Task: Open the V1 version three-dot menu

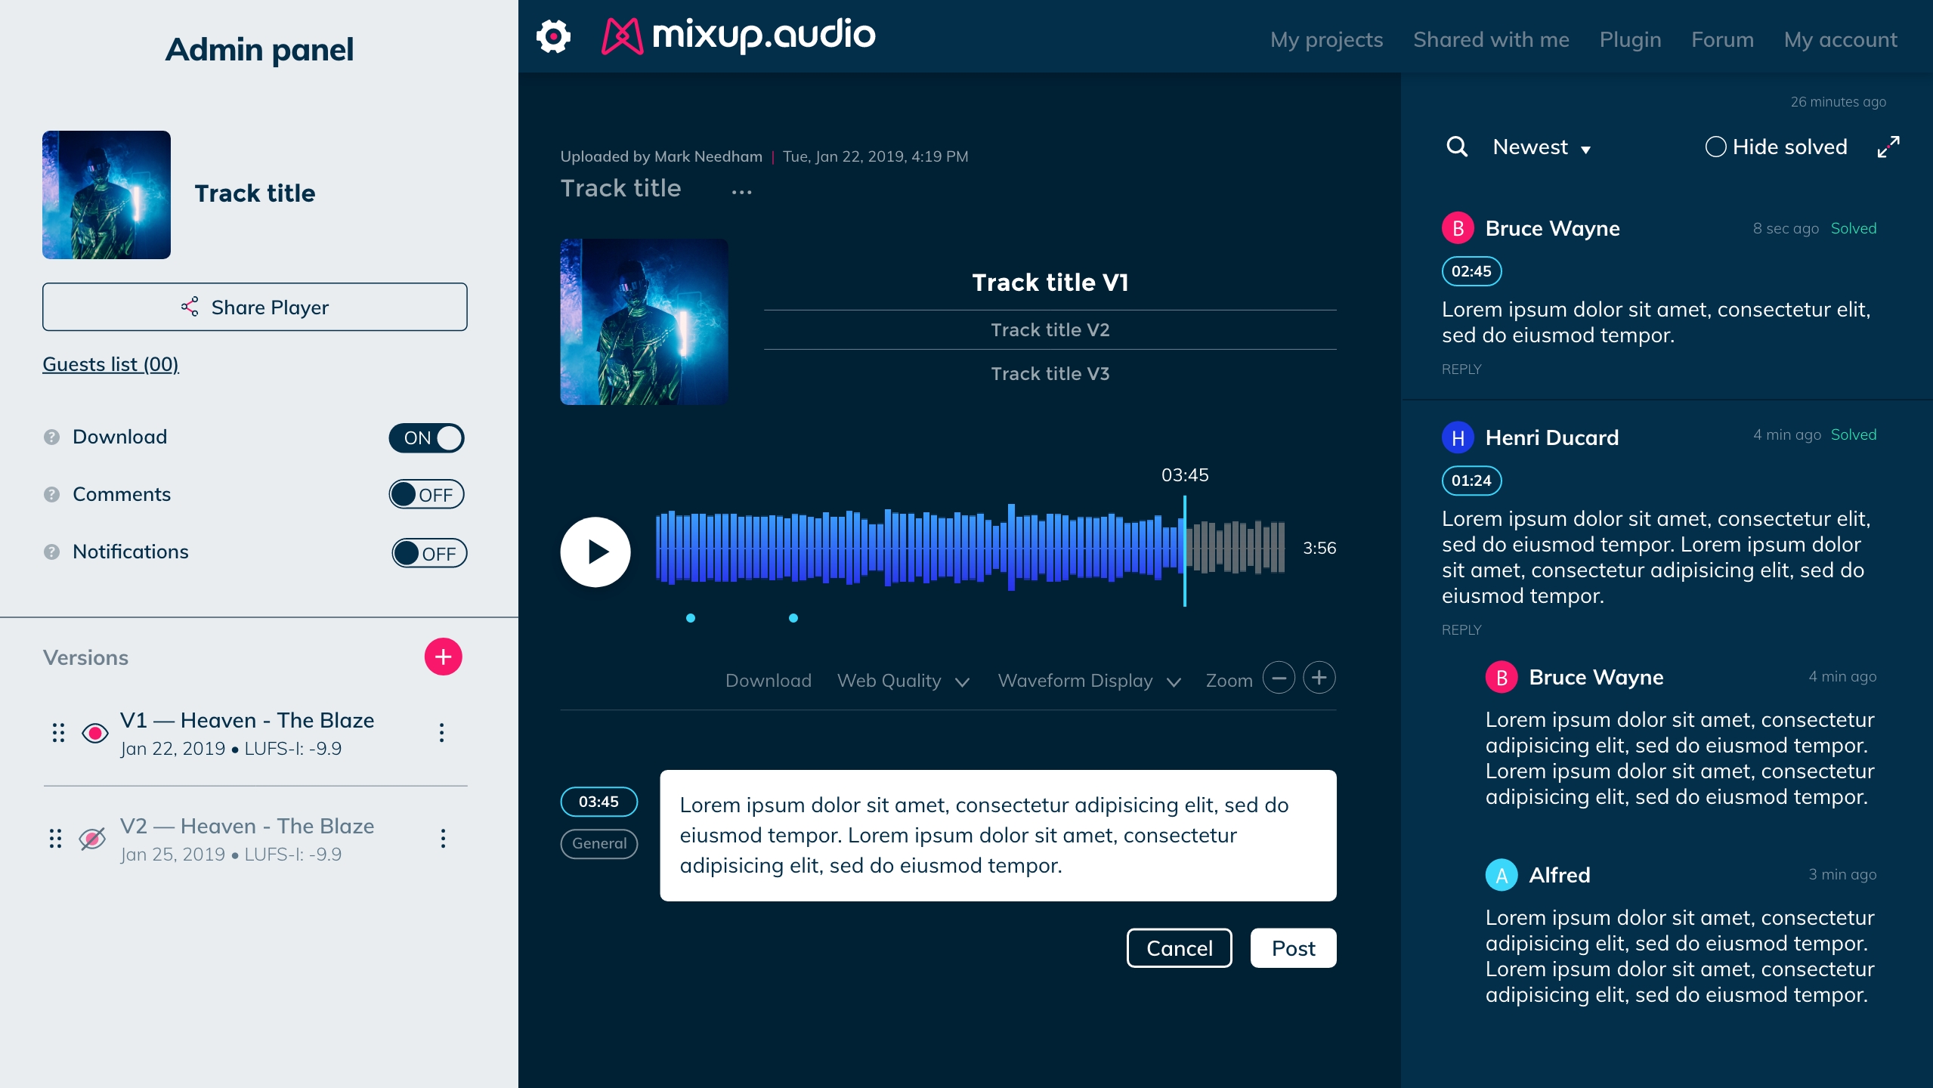Action: click(x=442, y=732)
